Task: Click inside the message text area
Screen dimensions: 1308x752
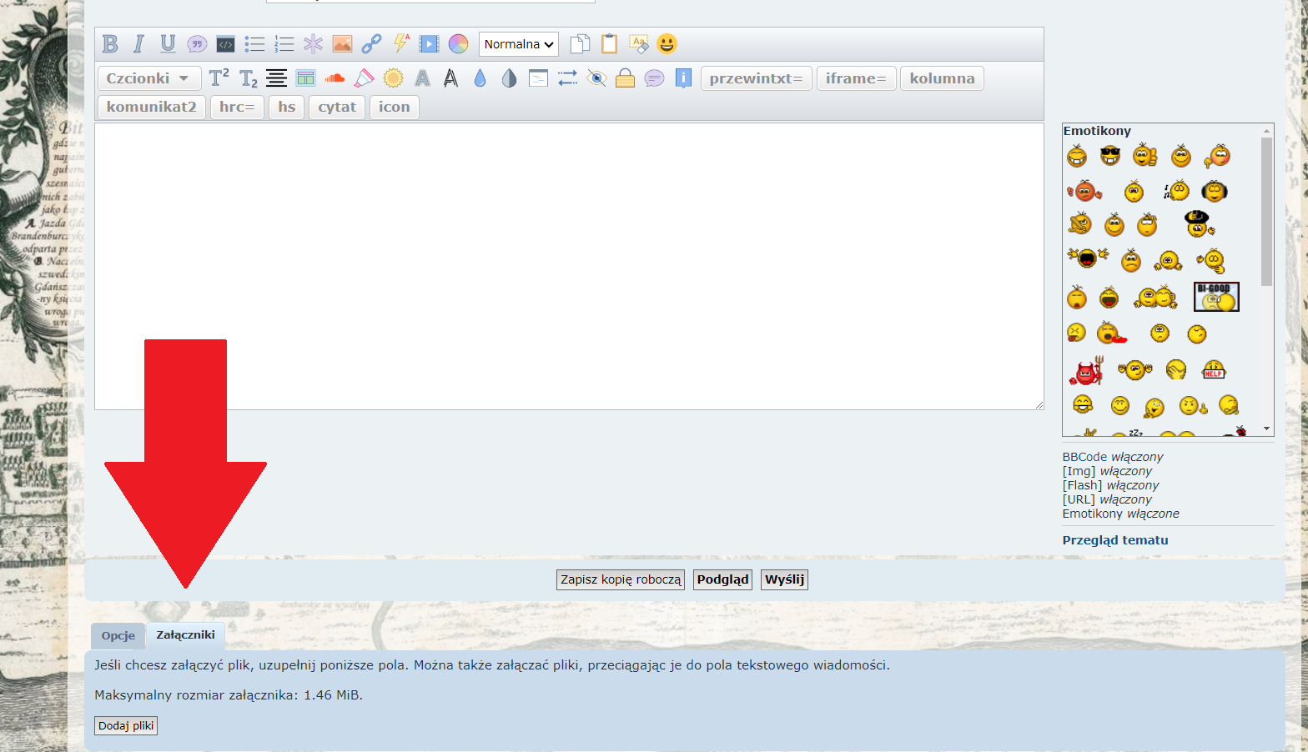Action: (x=569, y=267)
